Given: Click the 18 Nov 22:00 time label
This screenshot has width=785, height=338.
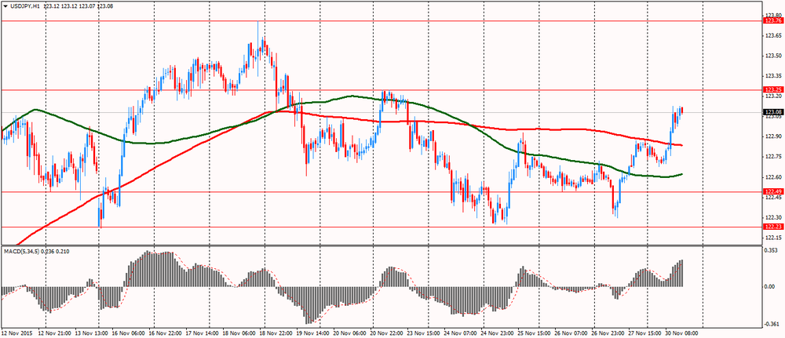Looking at the screenshot, I should [x=279, y=333].
